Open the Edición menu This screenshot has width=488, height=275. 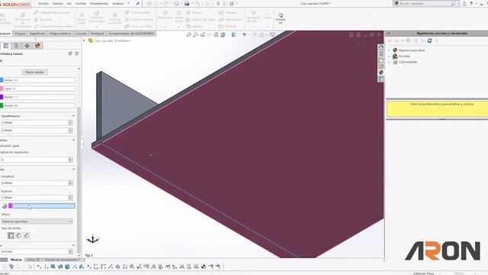point(58,3)
